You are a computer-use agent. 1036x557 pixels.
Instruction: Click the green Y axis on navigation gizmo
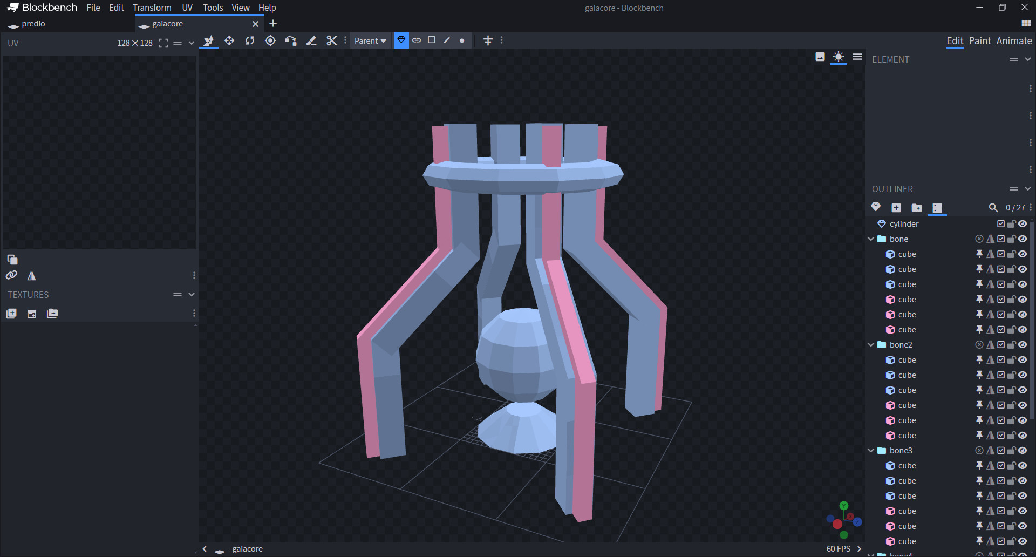(x=844, y=506)
